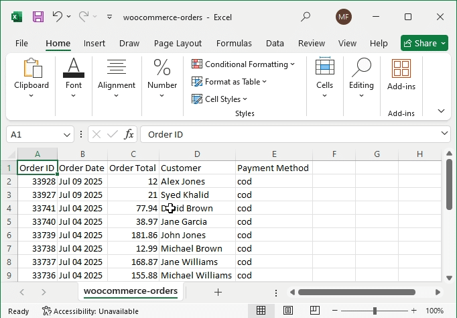
Task: Open Conditional Formatting menu
Action: (x=243, y=64)
